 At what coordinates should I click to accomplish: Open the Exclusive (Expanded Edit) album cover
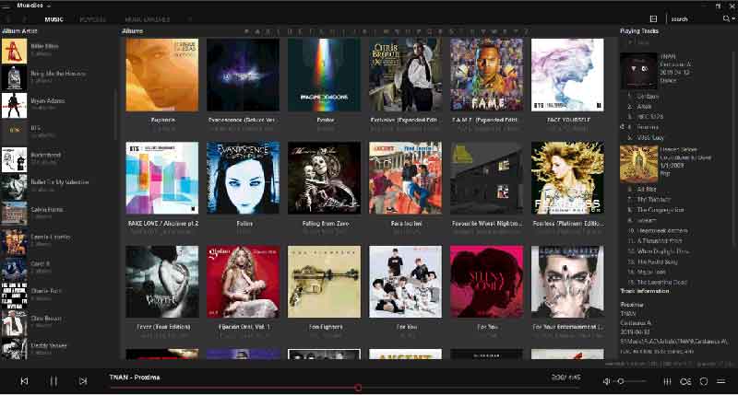tap(405, 75)
